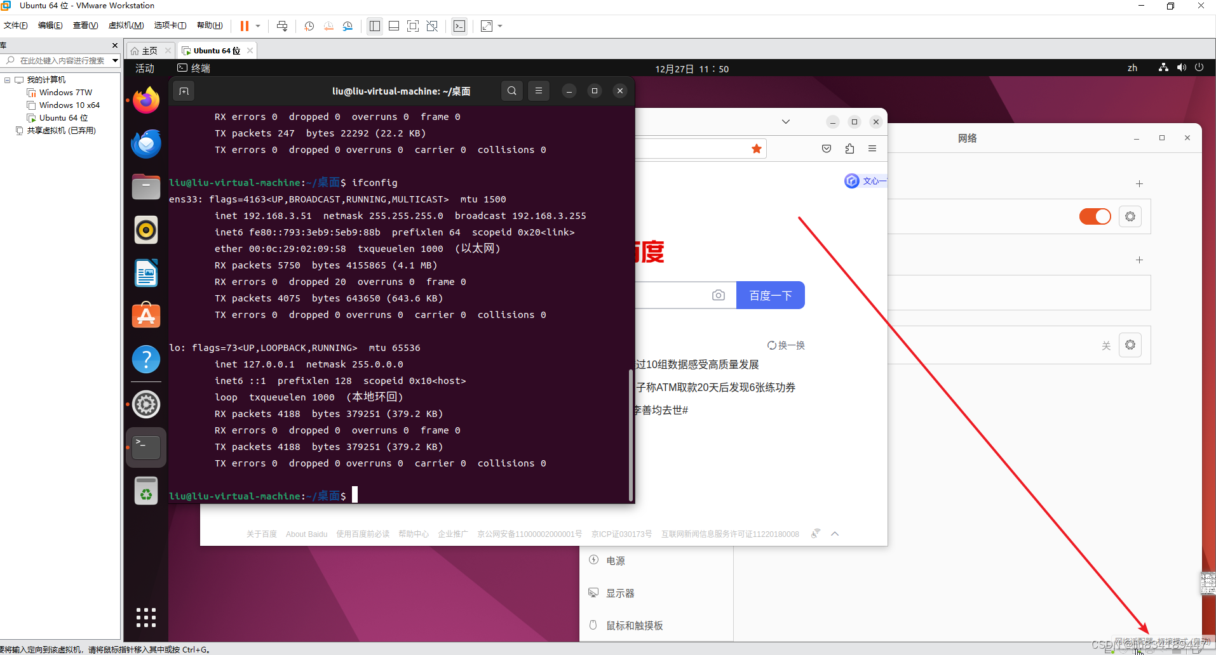Select 共享虚拟机 (已弃用) in the library
The height and width of the screenshot is (655, 1216).
coord(61,131)
